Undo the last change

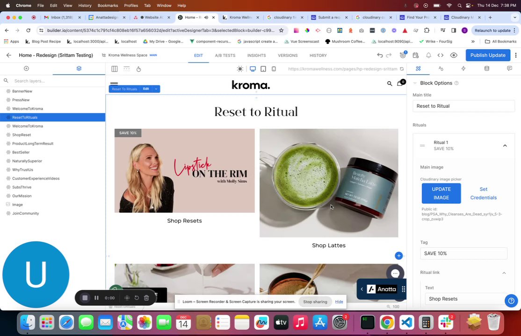point(380,56)
